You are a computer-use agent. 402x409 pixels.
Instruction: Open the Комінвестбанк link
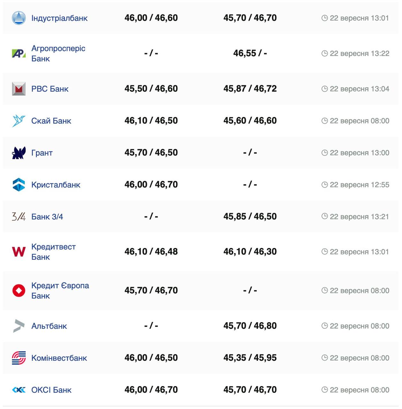tap(59, 358)
